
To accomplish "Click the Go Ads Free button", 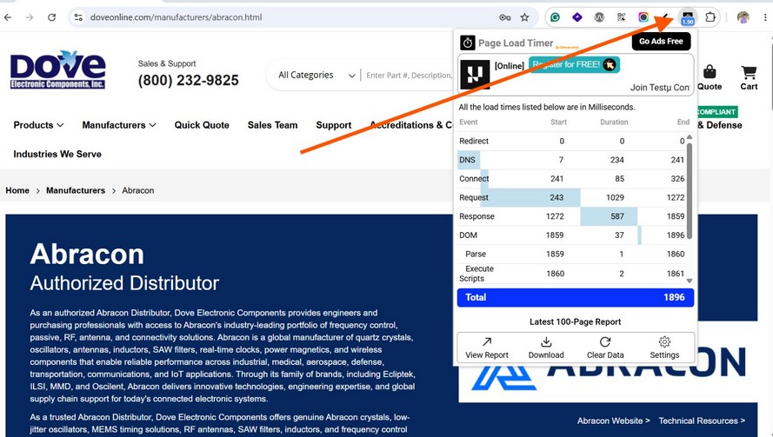I will (661, 42).
